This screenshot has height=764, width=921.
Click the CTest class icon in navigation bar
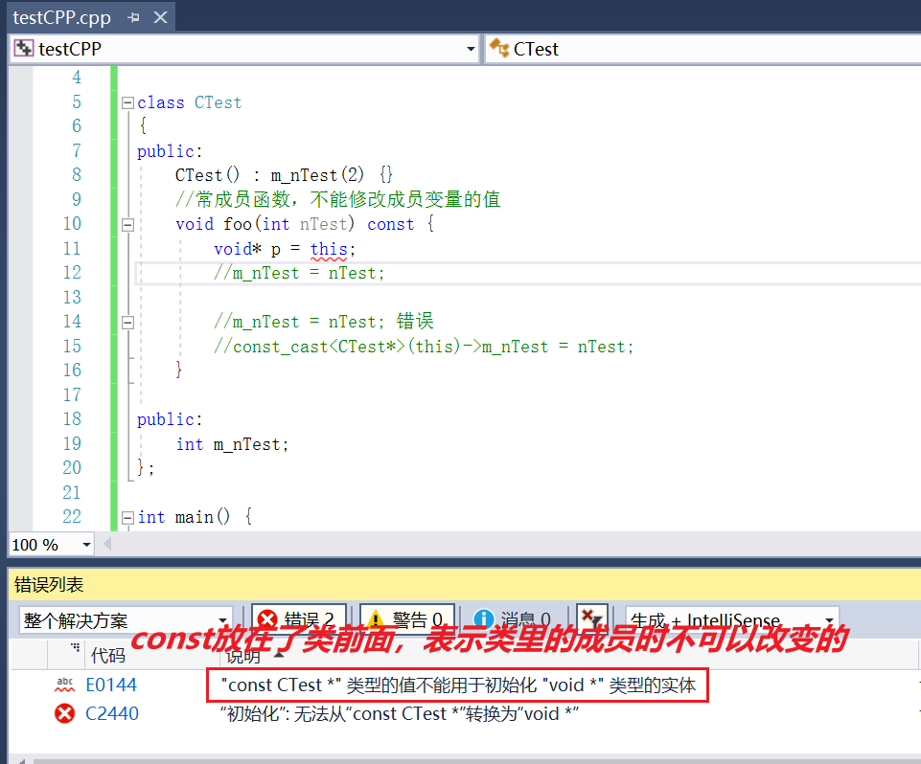point(499,48)
